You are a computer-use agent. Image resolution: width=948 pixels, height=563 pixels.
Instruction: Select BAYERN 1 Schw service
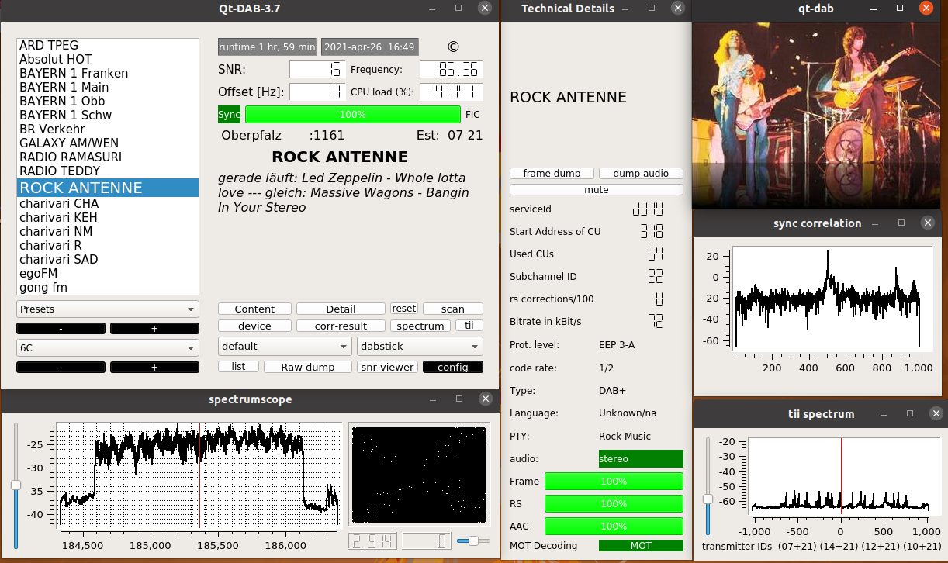pos(108,116)
